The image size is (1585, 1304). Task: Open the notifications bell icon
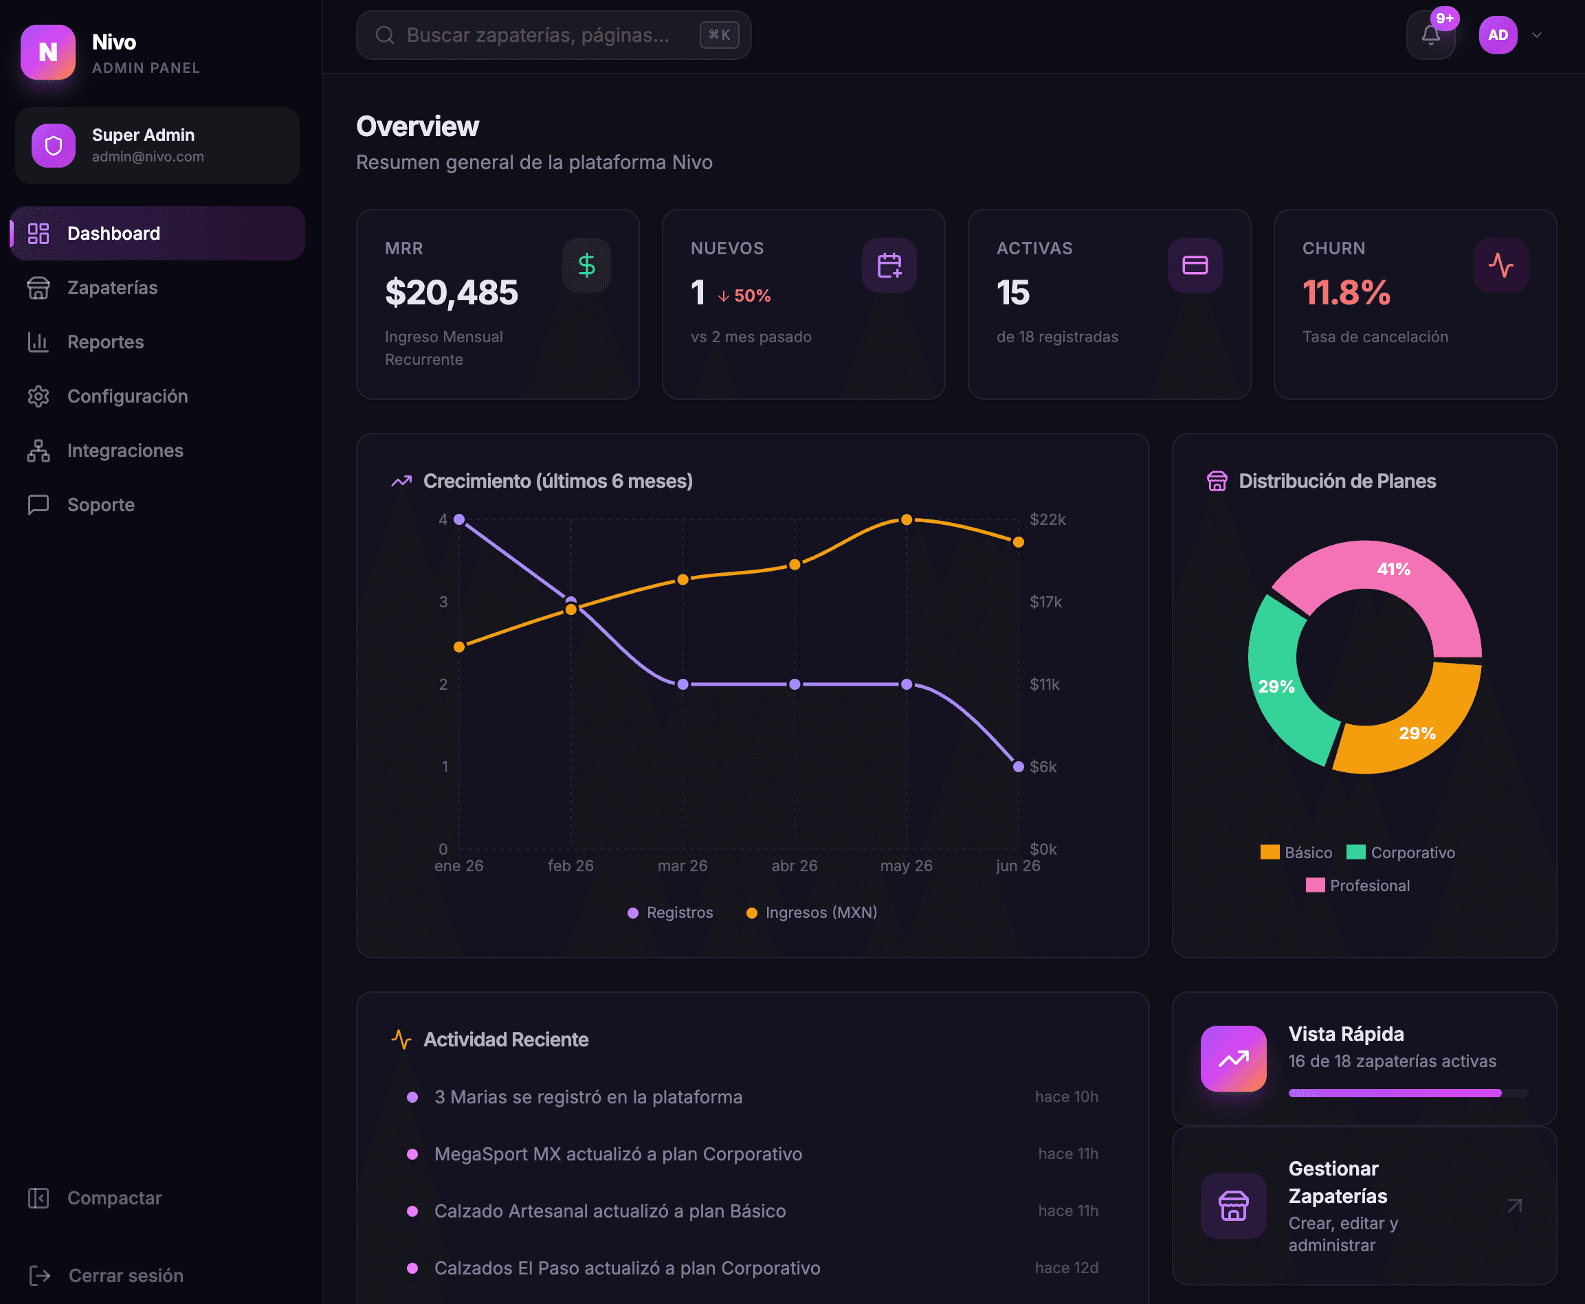(1430, 35)
